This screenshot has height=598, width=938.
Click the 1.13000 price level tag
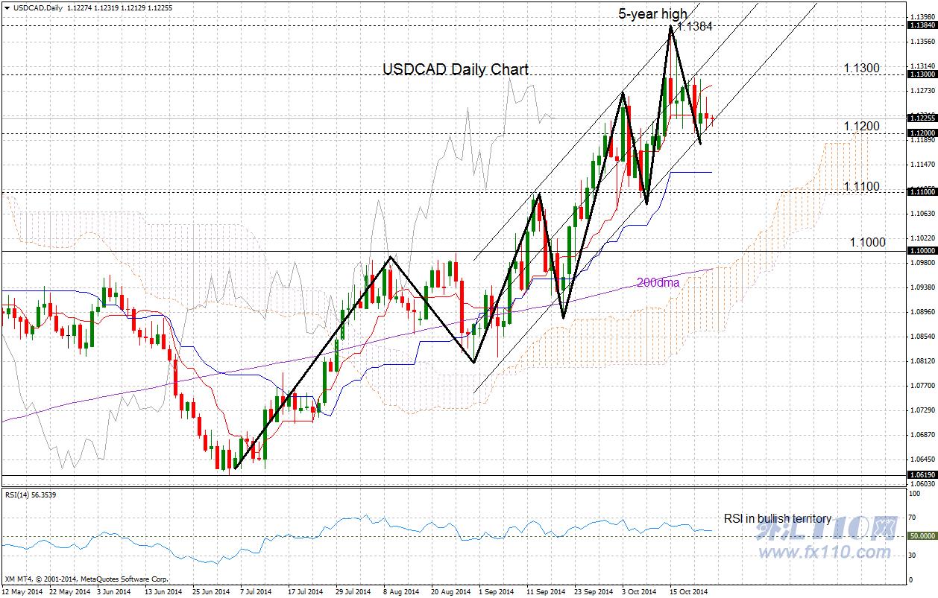922,74
